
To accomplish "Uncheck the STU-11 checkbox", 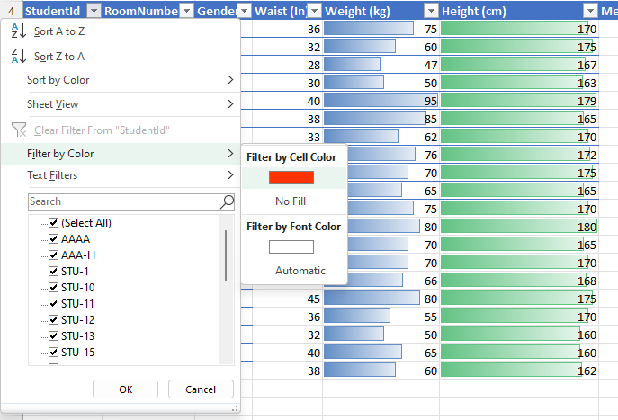I will pos(54,303).
